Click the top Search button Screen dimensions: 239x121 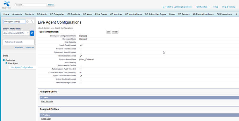coord(51,5)
